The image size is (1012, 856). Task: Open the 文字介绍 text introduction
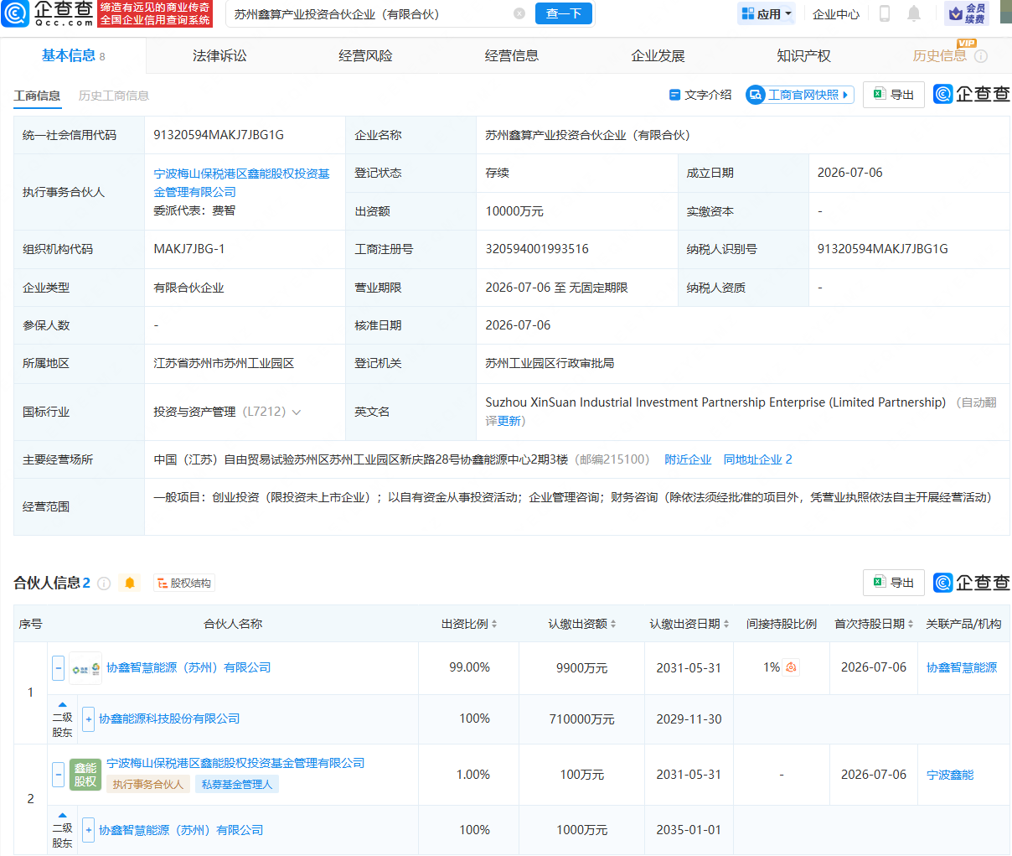point(700,95)
